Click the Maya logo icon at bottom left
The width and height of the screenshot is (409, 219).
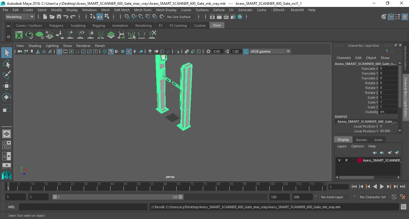point(7,175)
